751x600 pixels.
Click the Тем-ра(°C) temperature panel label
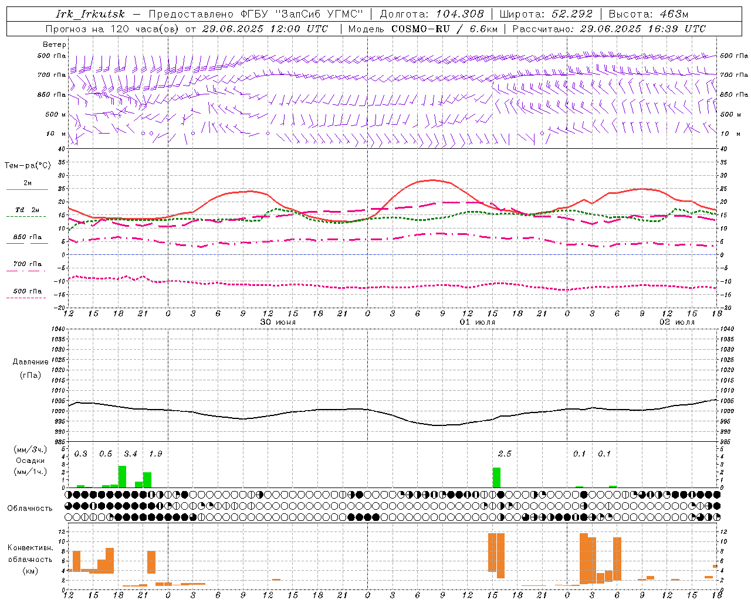pyautogui.click(x=28, y=166)
